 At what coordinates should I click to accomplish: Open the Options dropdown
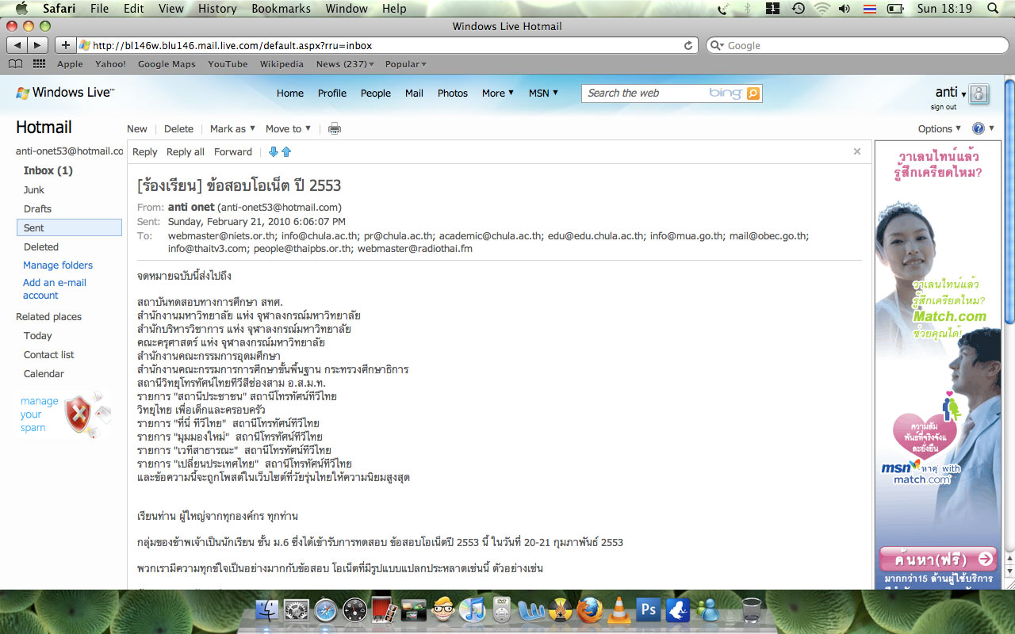tap(940, 128)
